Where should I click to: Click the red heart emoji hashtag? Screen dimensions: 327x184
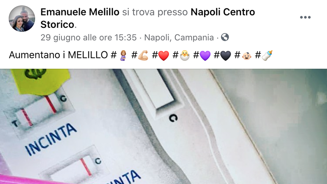(x=161, y=55)
